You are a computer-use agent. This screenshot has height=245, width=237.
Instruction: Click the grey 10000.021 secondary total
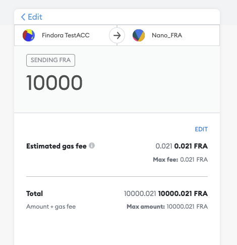(140, 193)
